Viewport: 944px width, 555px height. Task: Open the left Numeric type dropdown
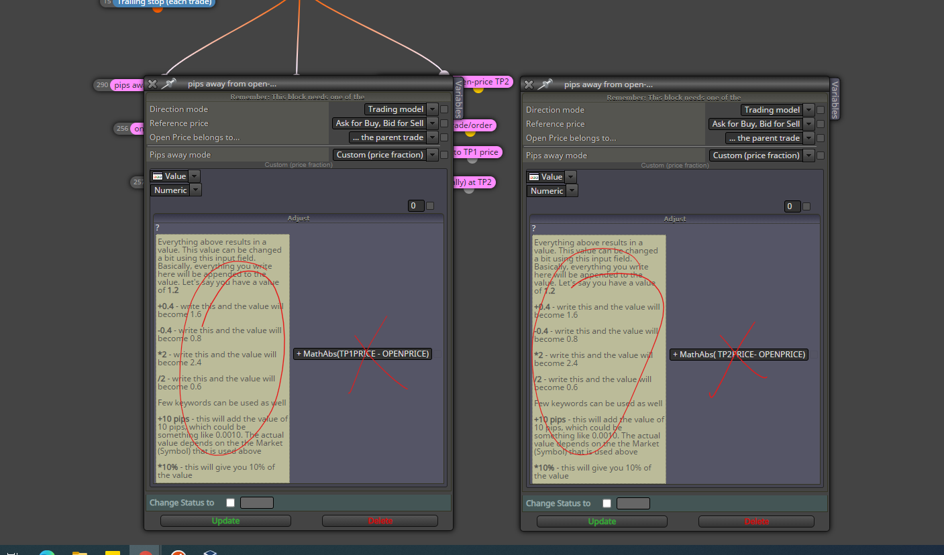click(176, 190)
